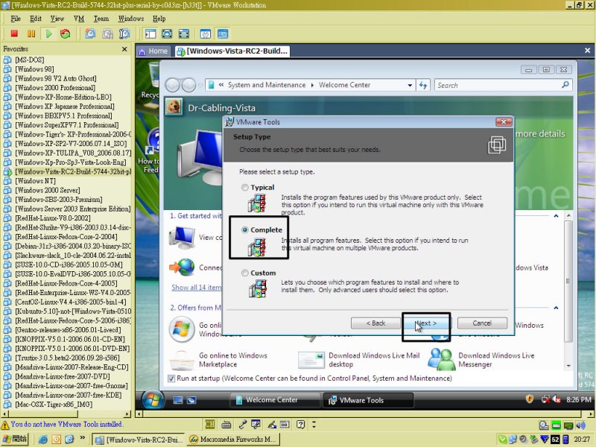This screenshot has width=596, height=447.
Task: Open the View menu
Action: (57, 19)
